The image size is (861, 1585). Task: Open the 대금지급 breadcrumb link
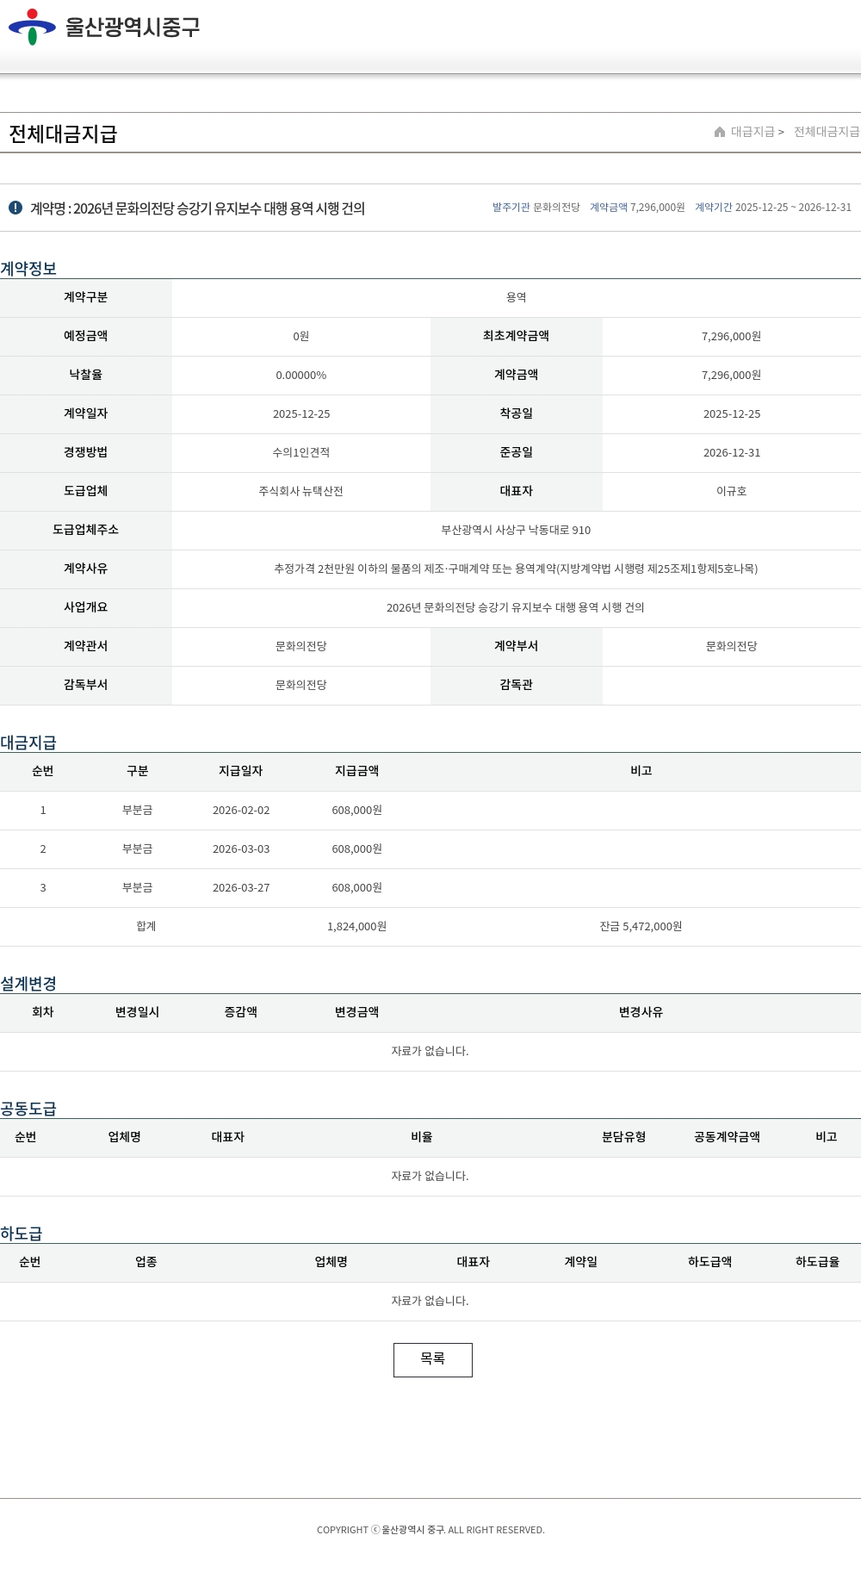(x=753, y=132)
